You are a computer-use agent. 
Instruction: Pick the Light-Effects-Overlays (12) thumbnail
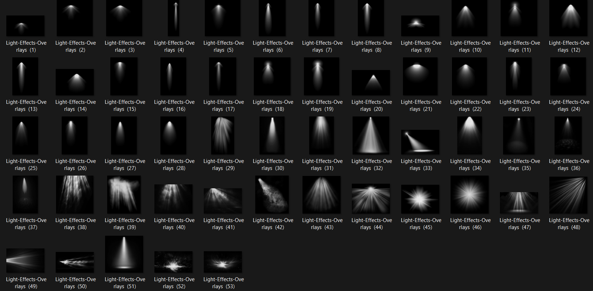point(568,18)
